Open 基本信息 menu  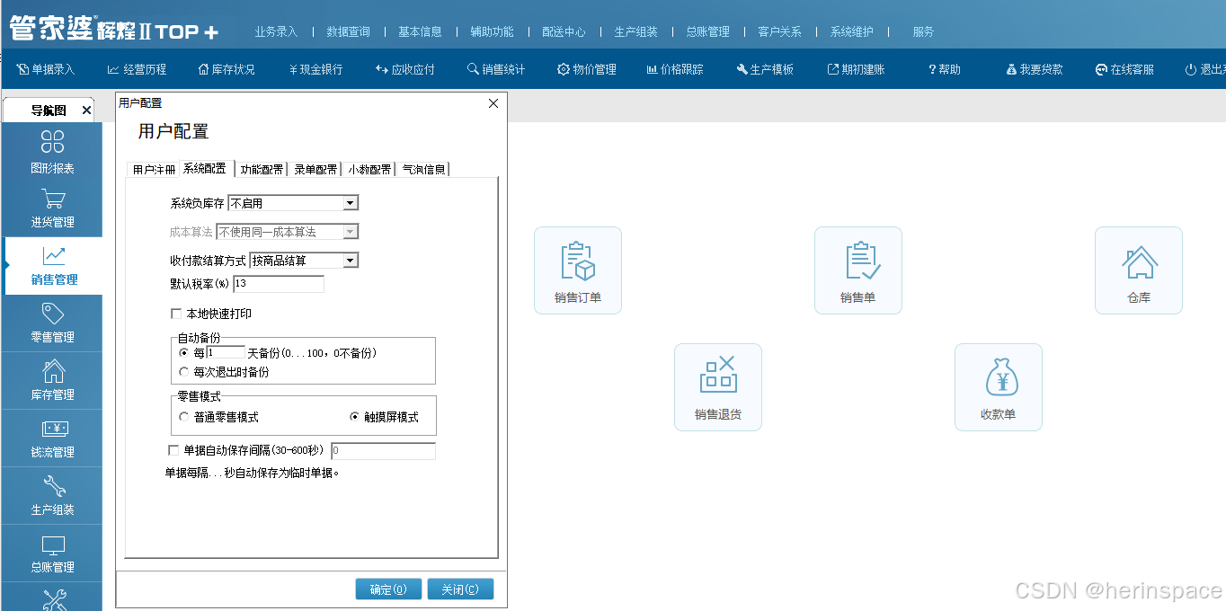coord(420,31)
